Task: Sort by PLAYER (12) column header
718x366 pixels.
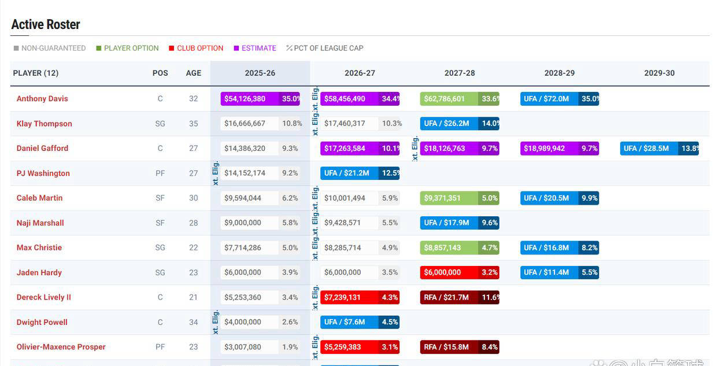Action: (x=36, y=73)
